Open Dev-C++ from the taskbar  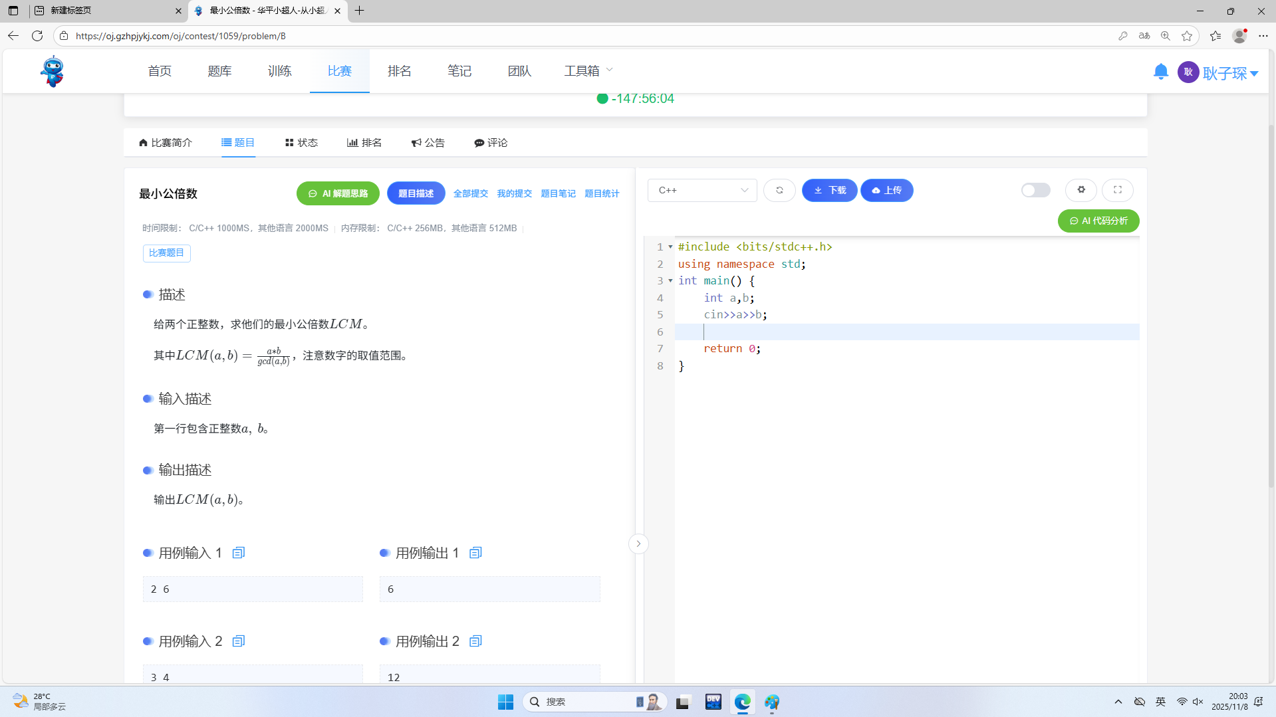pyautogui.click(x=713, y=702)
